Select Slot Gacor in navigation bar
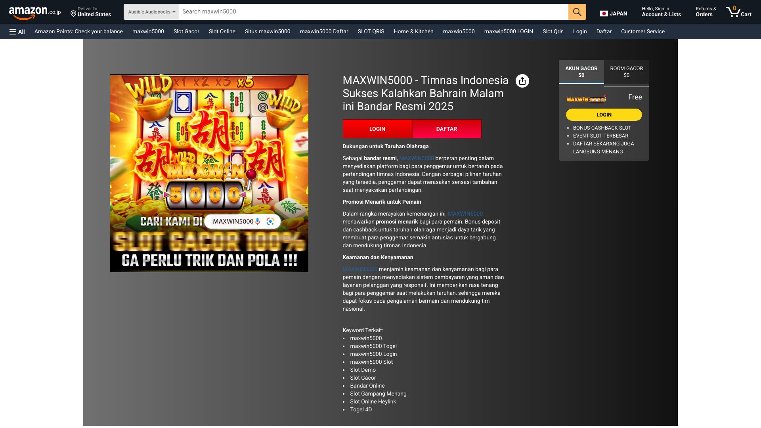 (x=186, y=32)
